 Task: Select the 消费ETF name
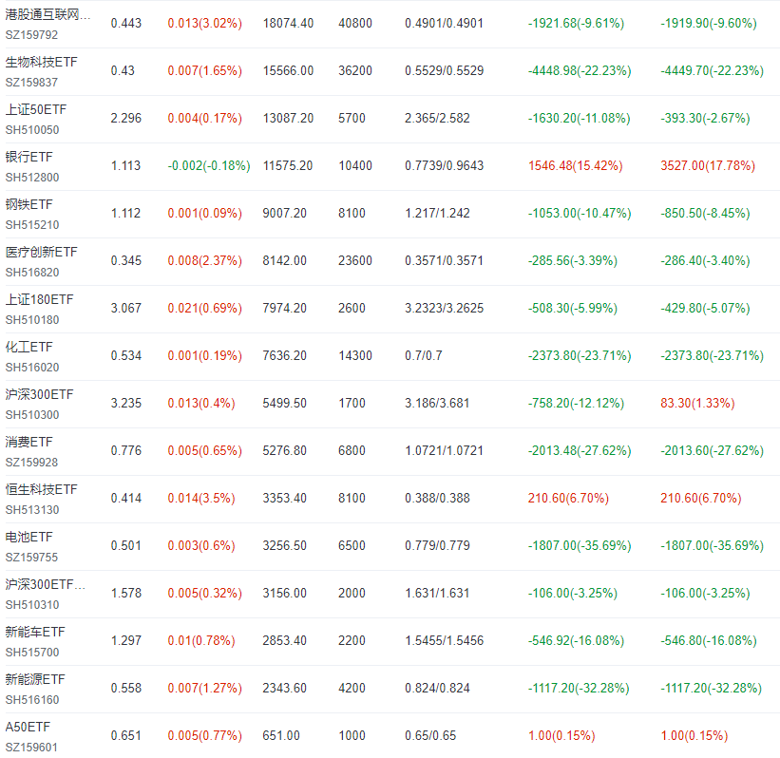(29, 443)
